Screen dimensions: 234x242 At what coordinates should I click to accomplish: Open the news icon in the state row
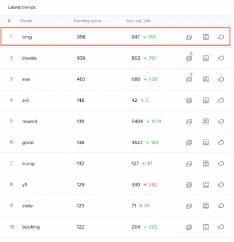coord(206,205)
